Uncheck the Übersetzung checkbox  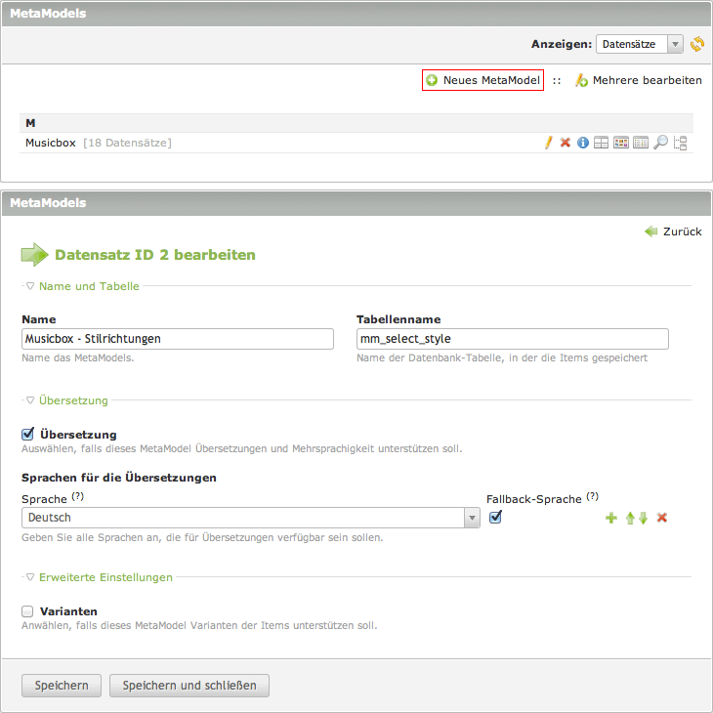pos(28,434)
